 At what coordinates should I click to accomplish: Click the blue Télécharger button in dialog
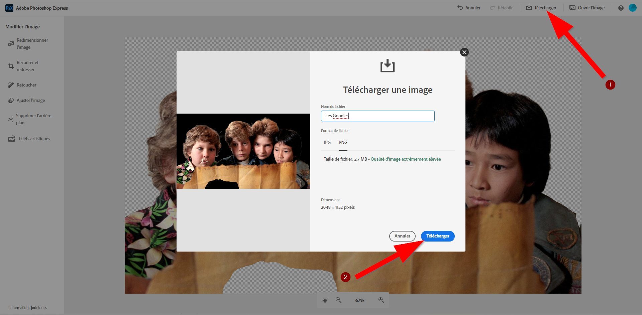tap(438, 236)
